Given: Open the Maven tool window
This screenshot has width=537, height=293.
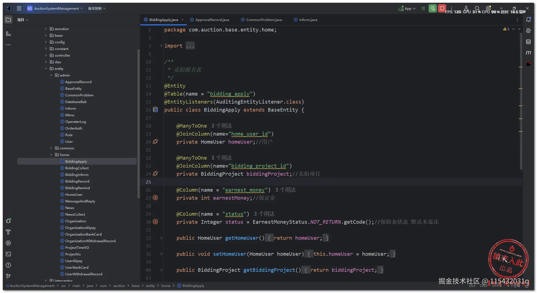Looking at the screenshot, I should pos(528,53).
